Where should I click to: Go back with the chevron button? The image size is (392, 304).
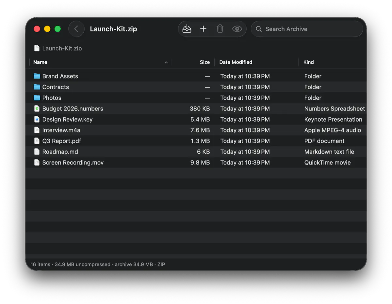[x=76, y=29]
